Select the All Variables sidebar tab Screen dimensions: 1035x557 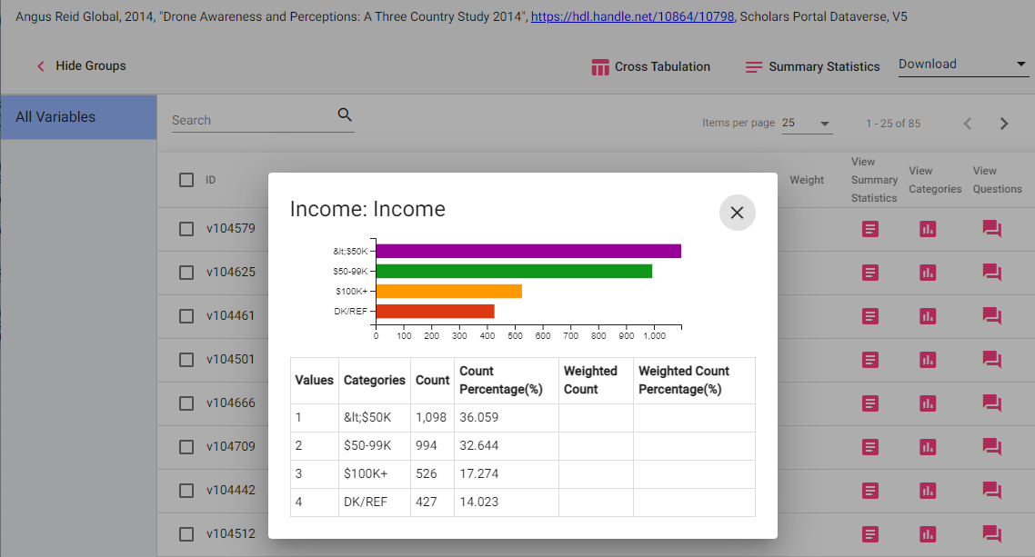[x=55, y=116]
